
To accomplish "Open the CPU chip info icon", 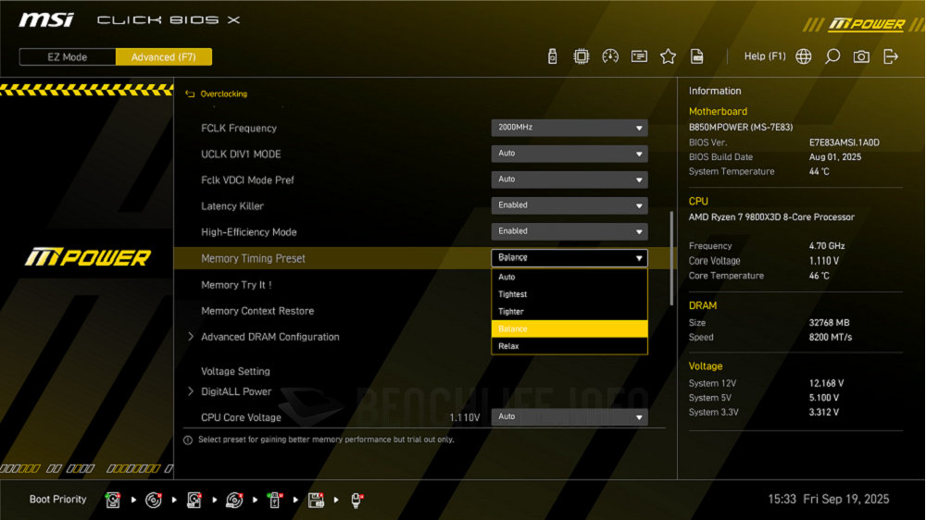I will (582, 56).
